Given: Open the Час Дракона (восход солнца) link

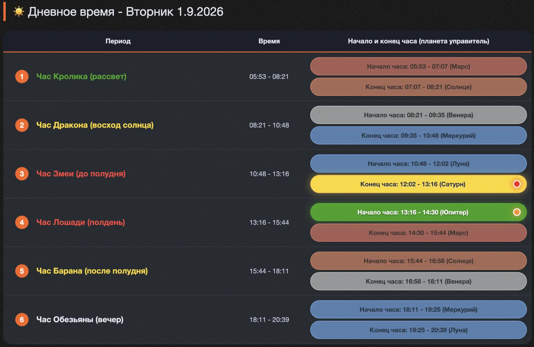Looking at the screenshot, I should pos(95,125).
